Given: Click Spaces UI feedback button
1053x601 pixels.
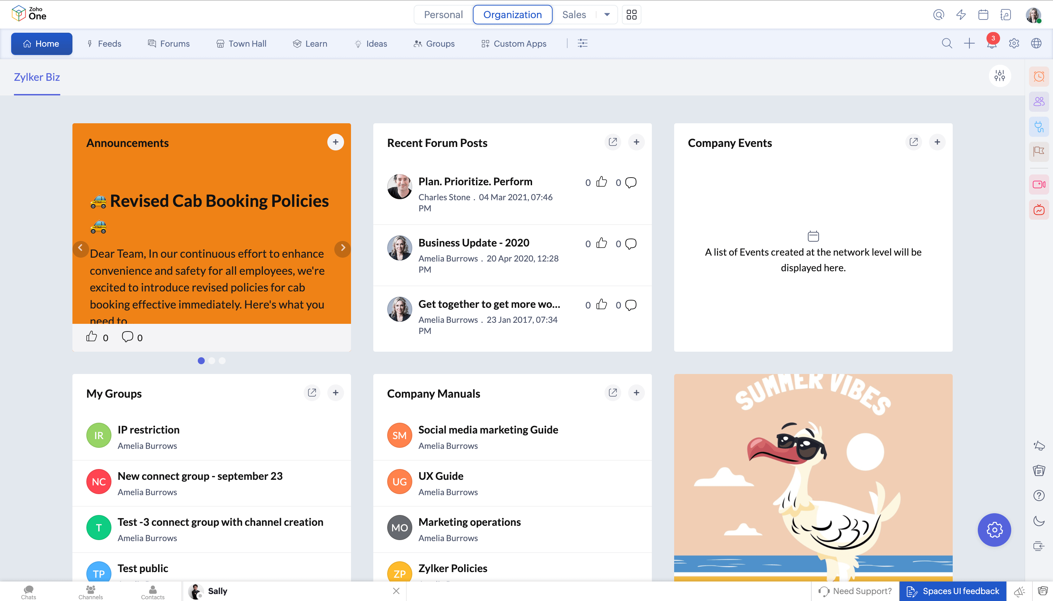Looking at the screenshot, I should tap(953, 591).
